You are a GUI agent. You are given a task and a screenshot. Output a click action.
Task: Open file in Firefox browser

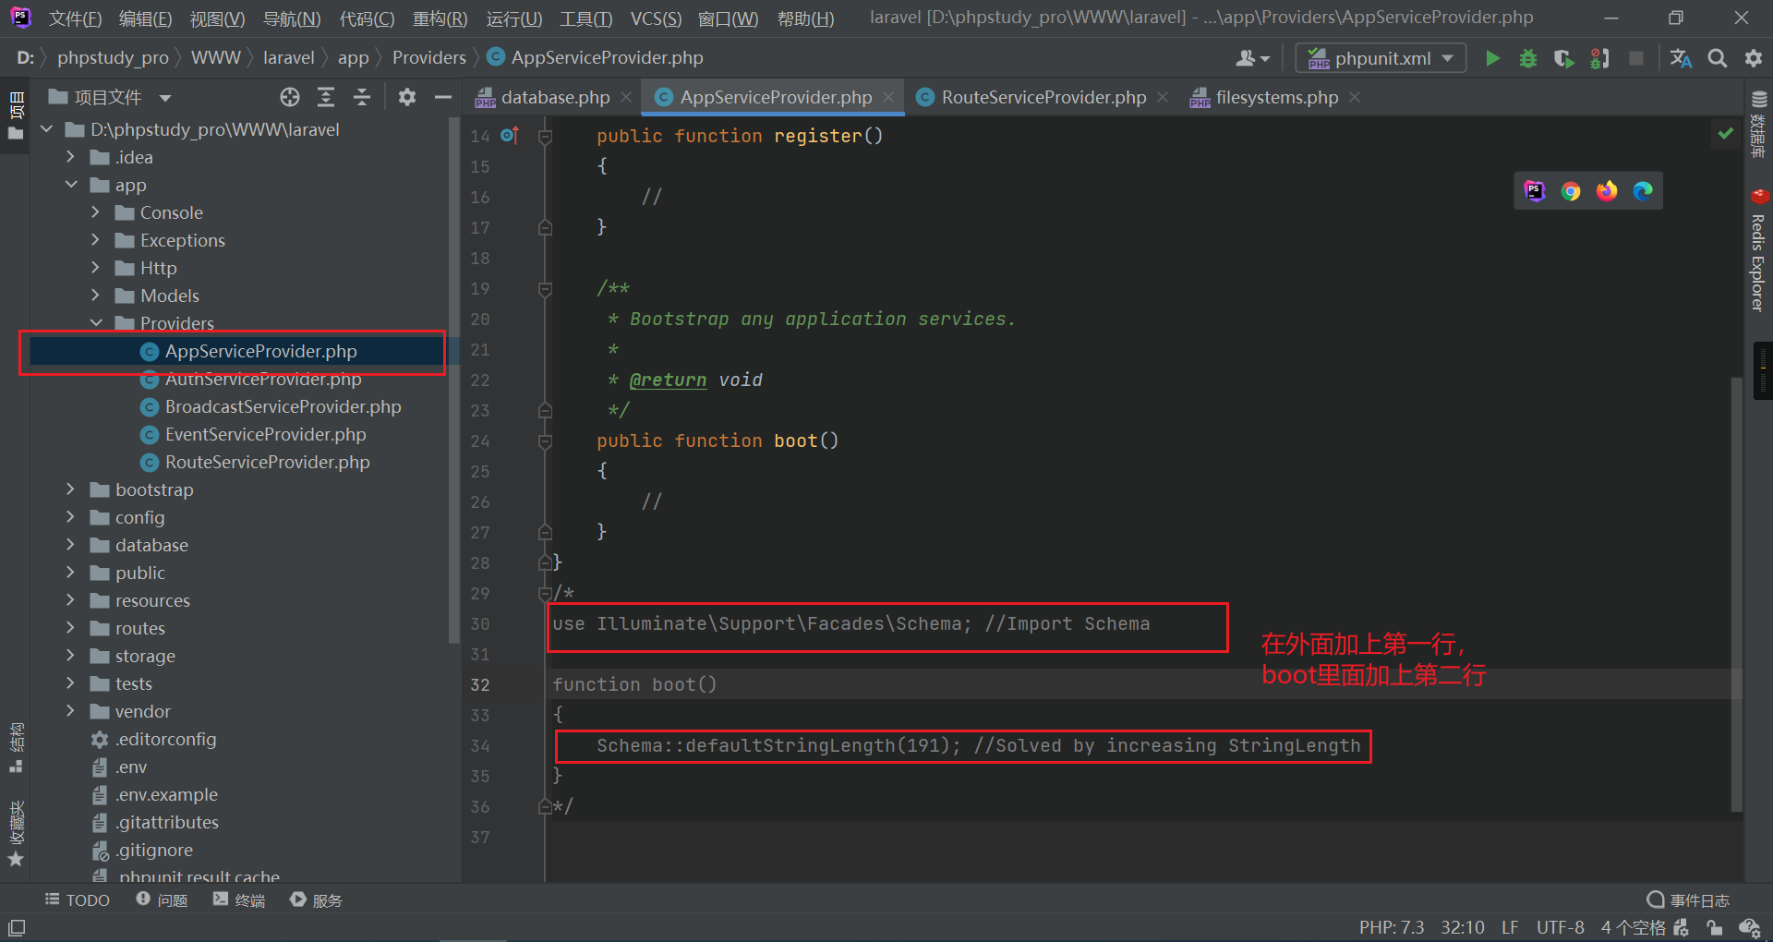[x=1607, y=191]
